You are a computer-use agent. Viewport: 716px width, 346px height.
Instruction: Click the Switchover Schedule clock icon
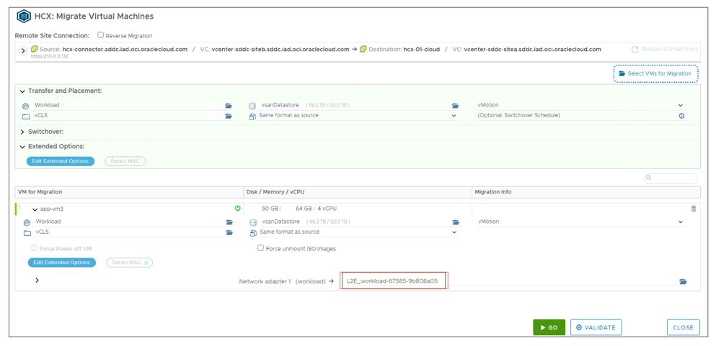coord(681,116)
